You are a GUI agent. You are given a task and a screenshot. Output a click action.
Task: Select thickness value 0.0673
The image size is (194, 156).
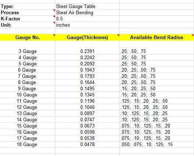click(x=87, y=126)
